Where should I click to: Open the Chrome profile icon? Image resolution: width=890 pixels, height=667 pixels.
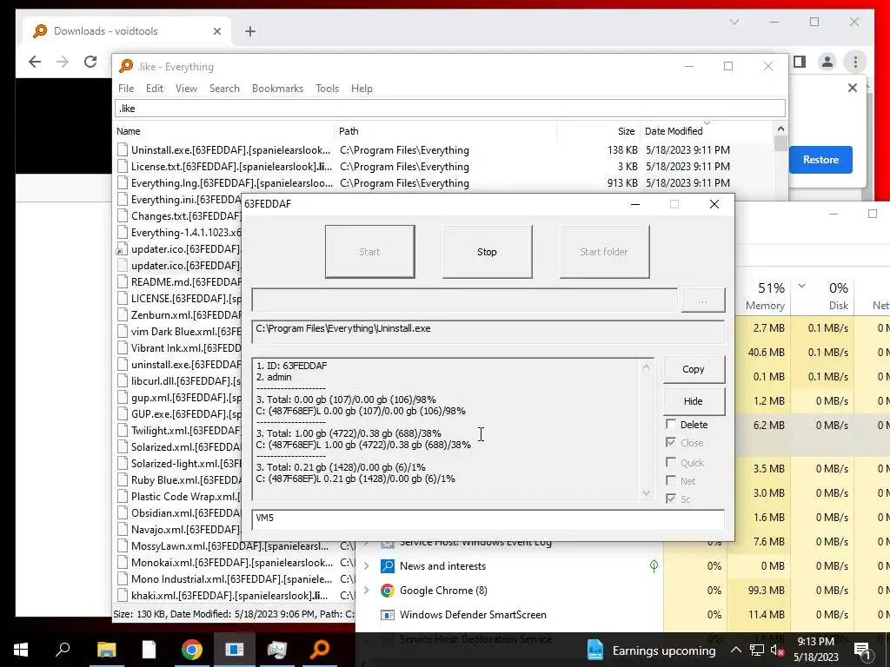tap(827, 62)
